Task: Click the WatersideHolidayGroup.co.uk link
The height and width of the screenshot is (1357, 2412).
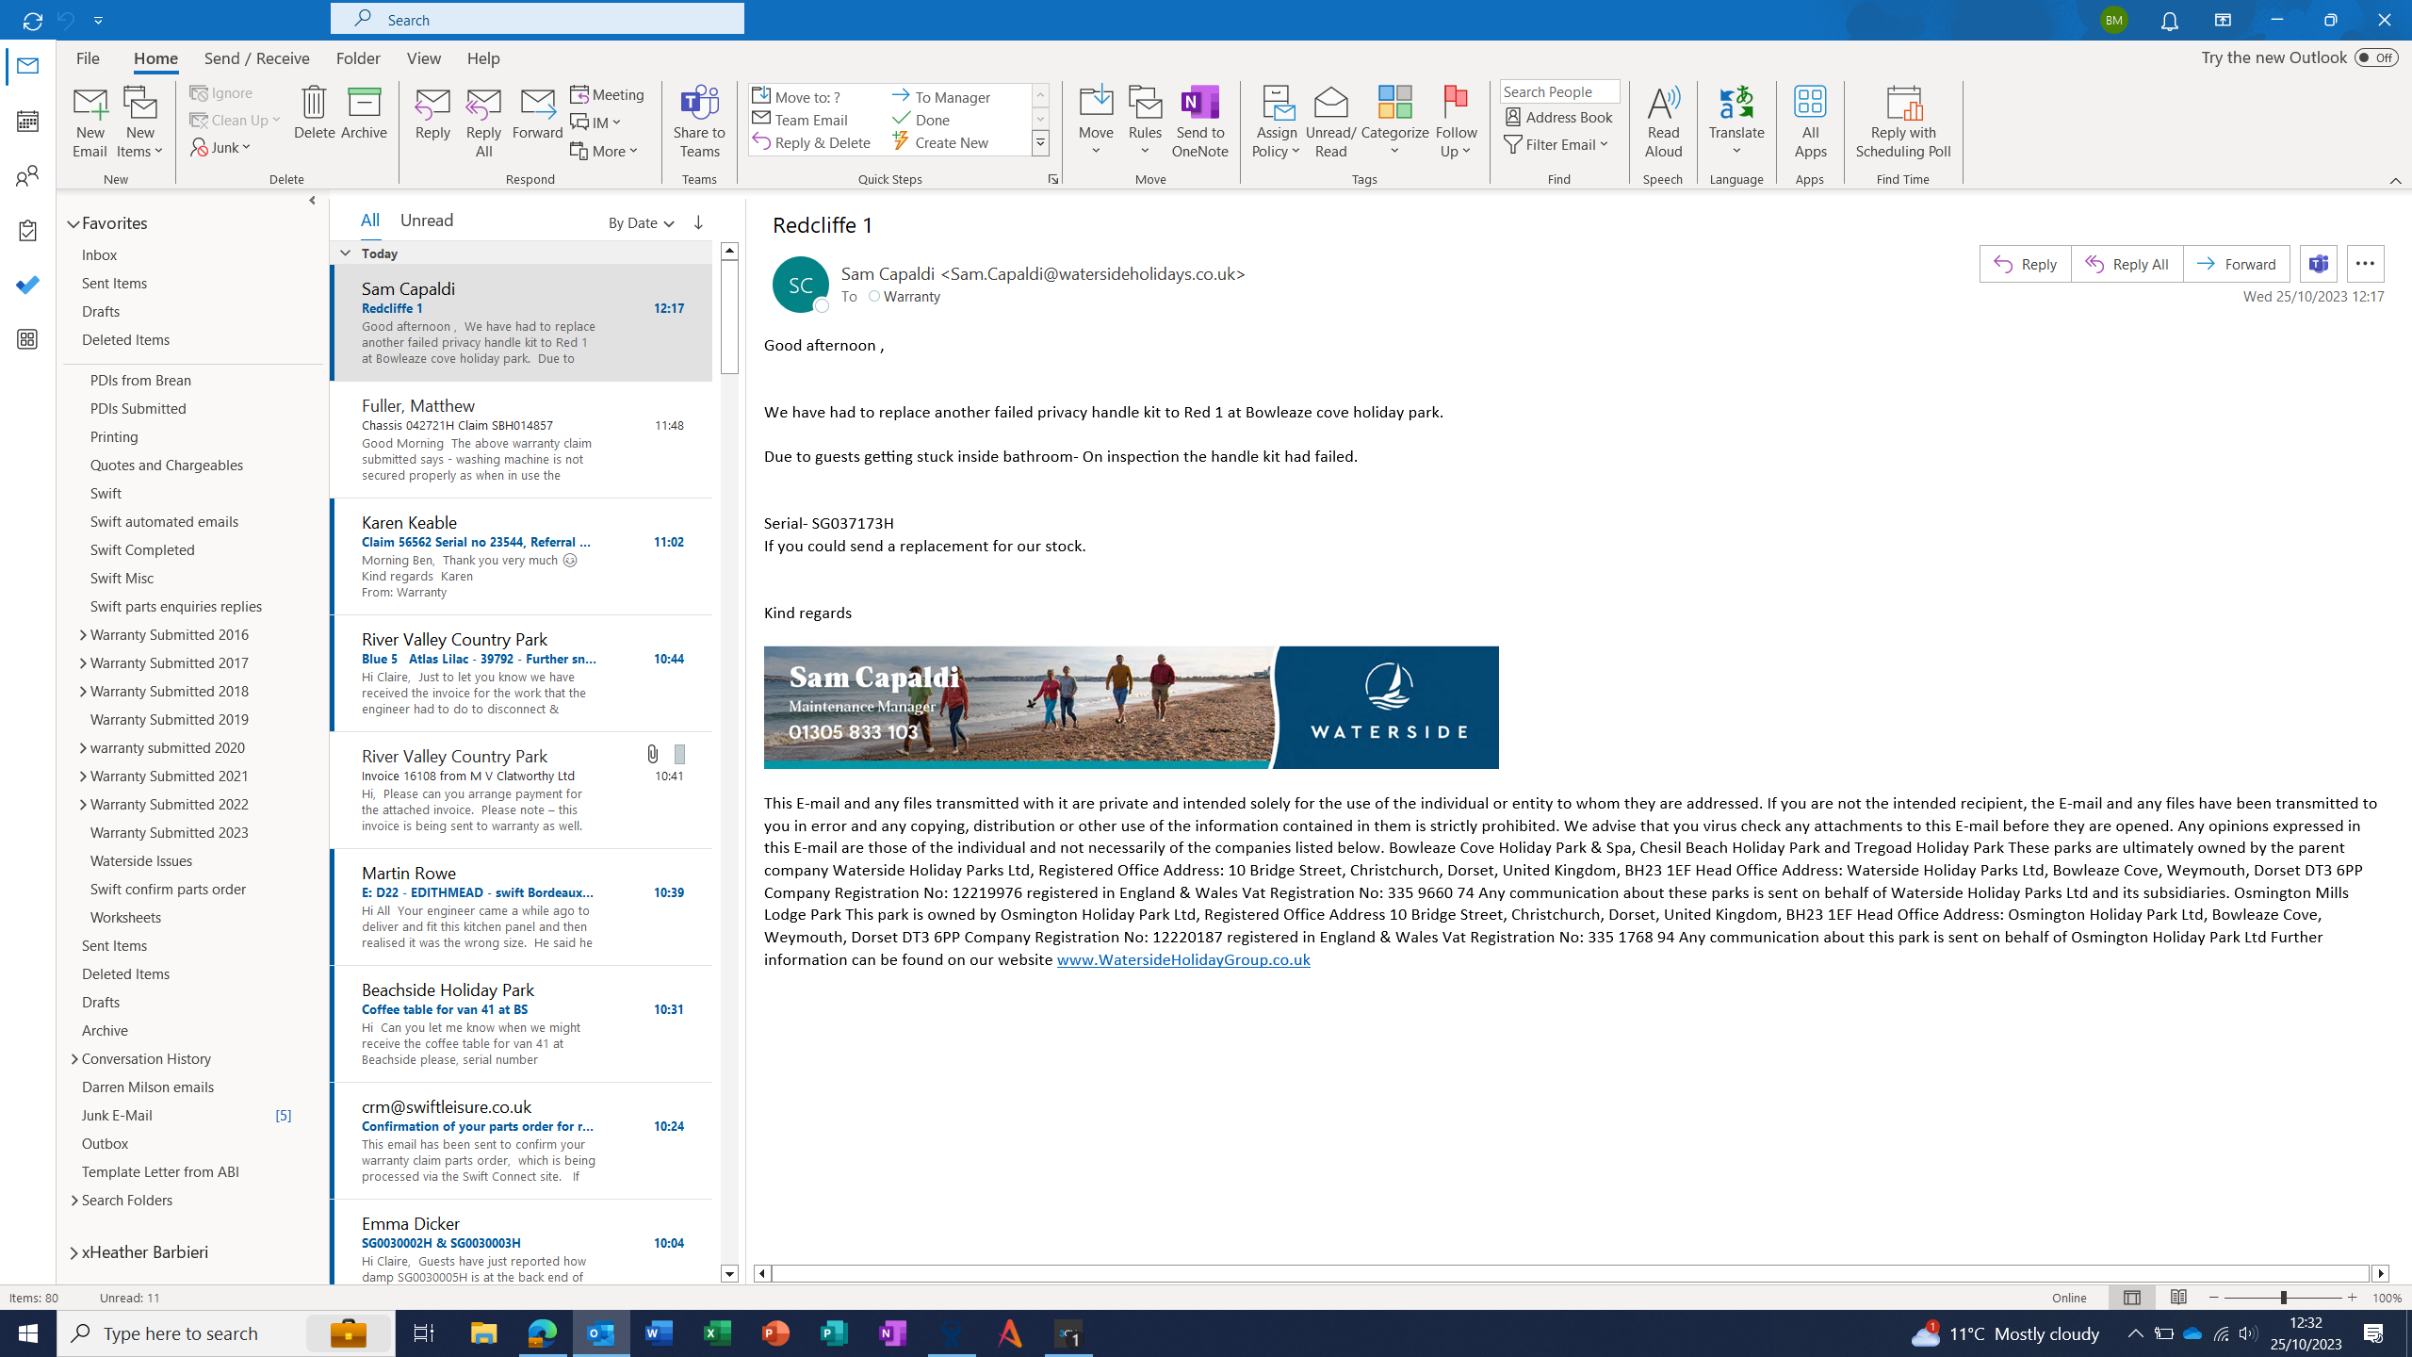Action: [1182, 959]
